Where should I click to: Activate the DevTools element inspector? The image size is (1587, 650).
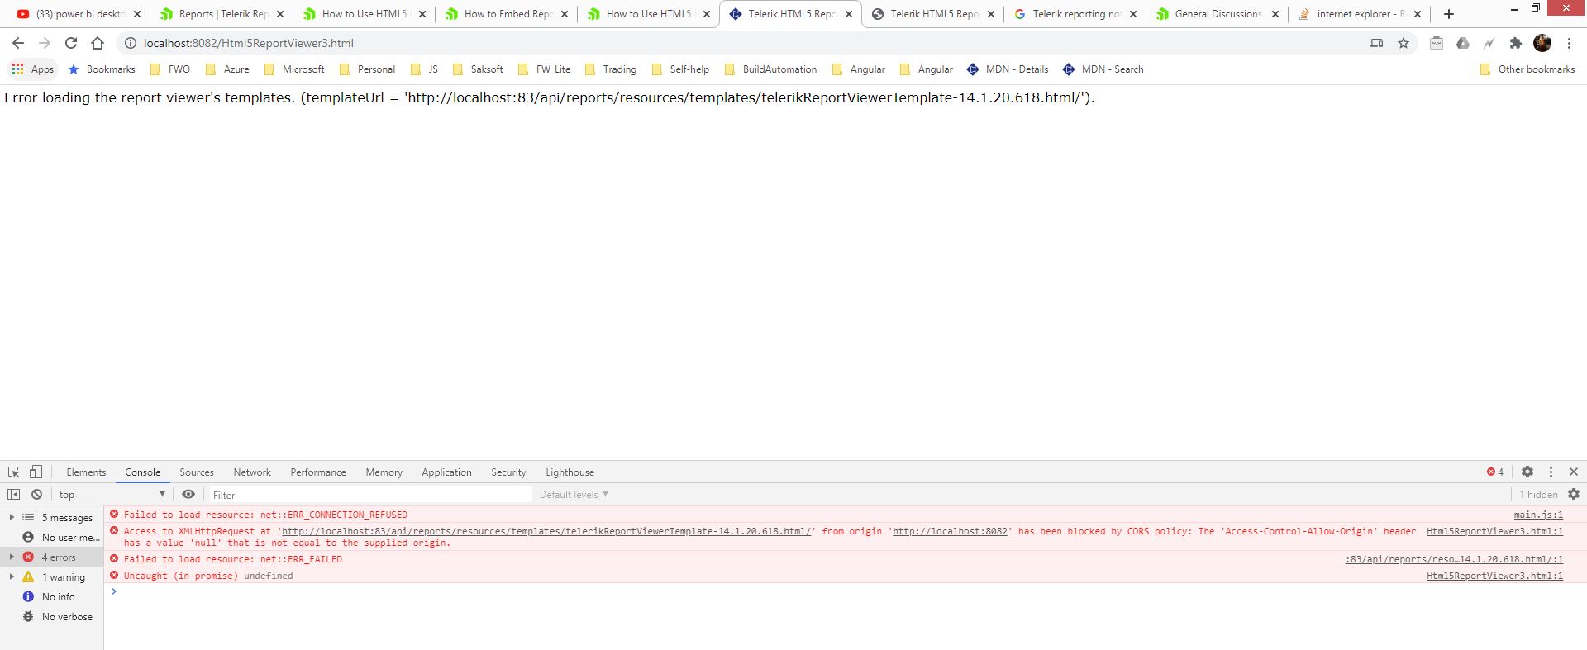(14, 472)
